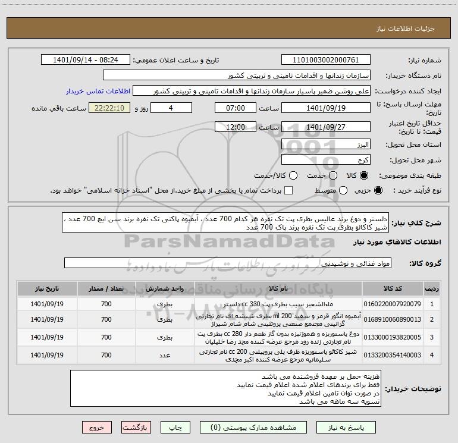Image resolution: width=458 pixels, height=443 pixels.
Task: Click the اطلاعات کالاهای مورد نیاز heading
Action: tap(397, 242)
